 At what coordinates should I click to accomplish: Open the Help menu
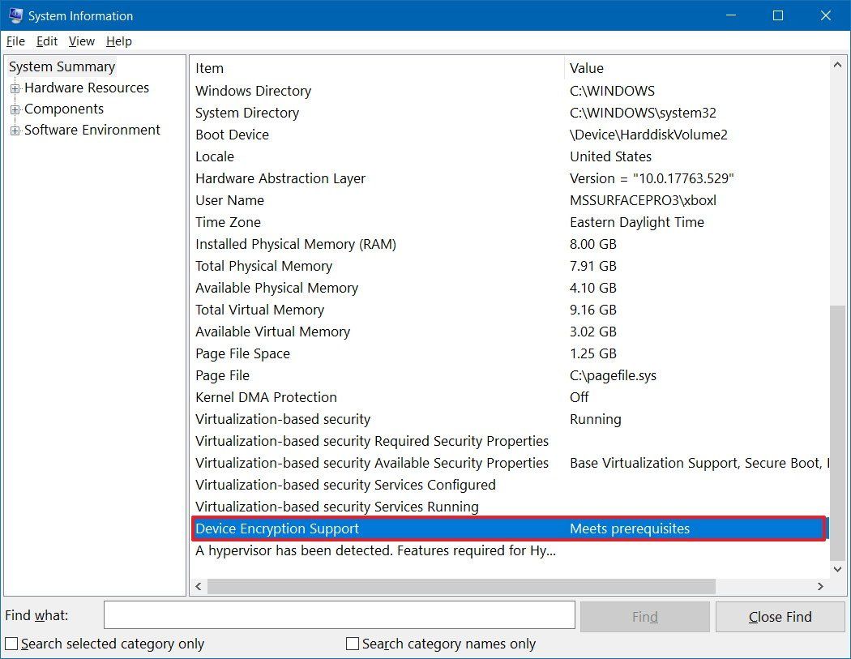coord(118,41)
